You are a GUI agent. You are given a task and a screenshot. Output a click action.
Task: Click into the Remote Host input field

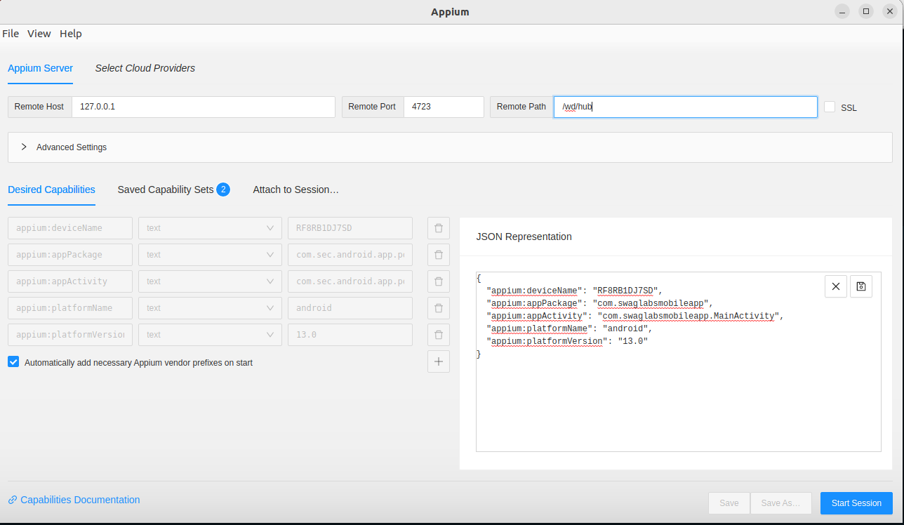(203, 107)
